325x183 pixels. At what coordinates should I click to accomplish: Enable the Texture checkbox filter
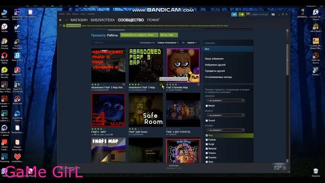[x=207, y=153]
